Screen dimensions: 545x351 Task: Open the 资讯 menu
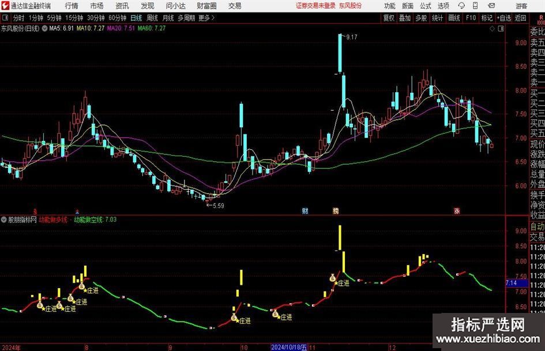coord(122,6)
